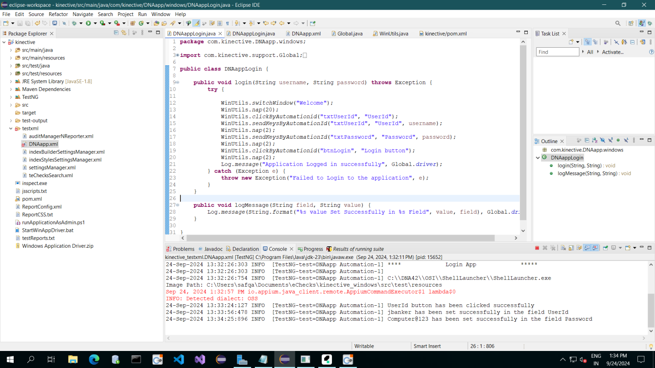Open the Run button dropdown arrow
The width and height of the screenshot is (655, 368).
(95, 23)
